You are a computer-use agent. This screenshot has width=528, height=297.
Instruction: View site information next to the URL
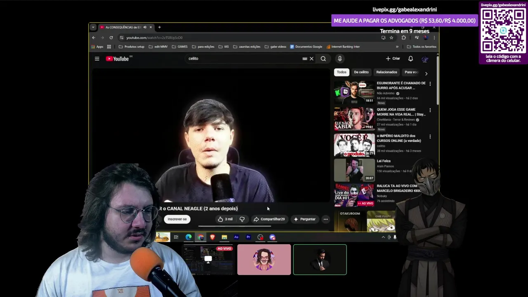[x=121, y=38]
